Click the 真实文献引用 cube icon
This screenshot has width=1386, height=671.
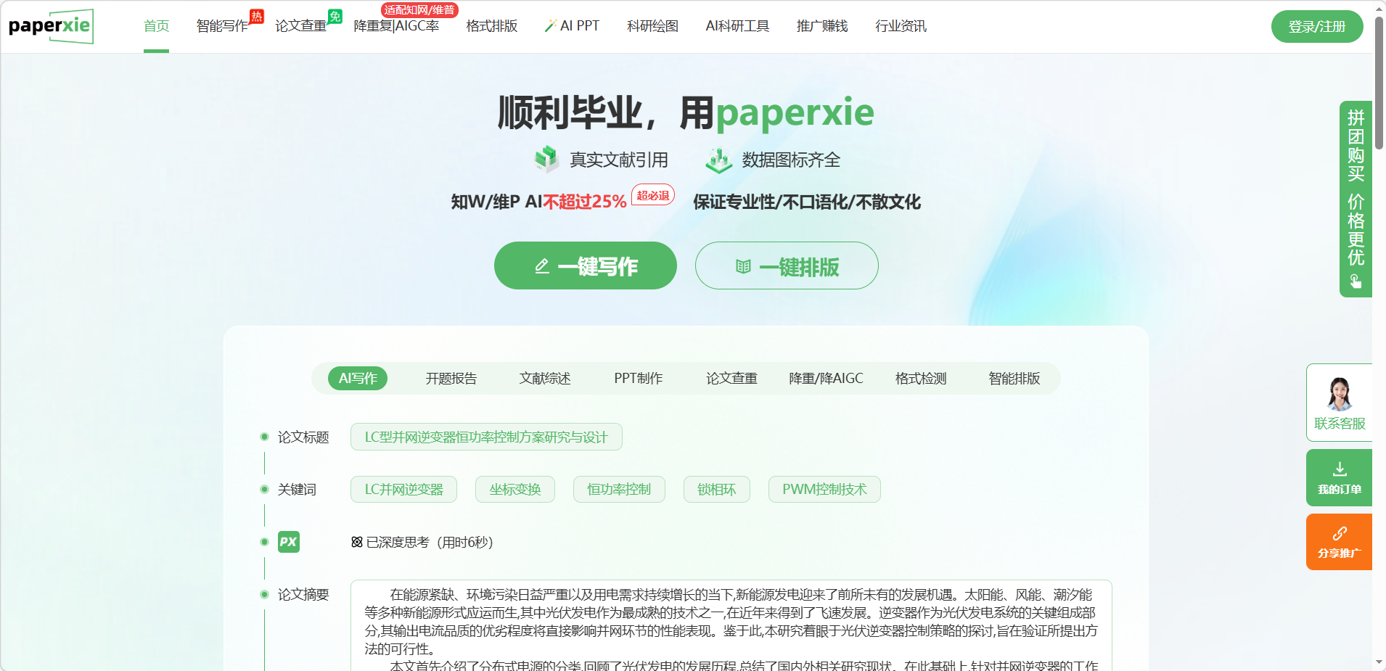coord(546,159)
